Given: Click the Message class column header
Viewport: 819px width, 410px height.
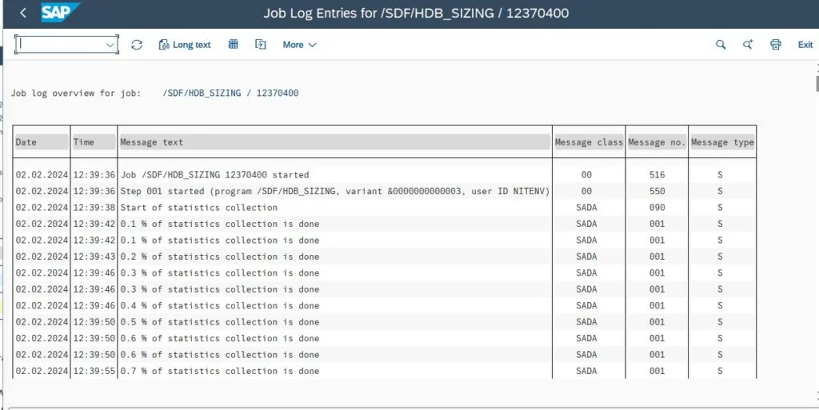Looking at the screenshot, I should (589, 142).
